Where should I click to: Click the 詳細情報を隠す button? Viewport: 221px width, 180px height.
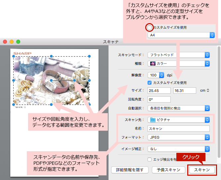pyautogui.click(x=130, y=170)
